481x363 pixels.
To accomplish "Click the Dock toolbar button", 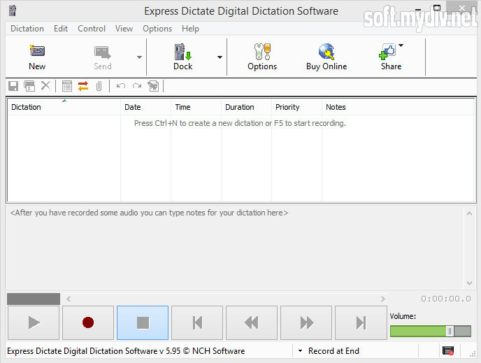I will 183,57.
